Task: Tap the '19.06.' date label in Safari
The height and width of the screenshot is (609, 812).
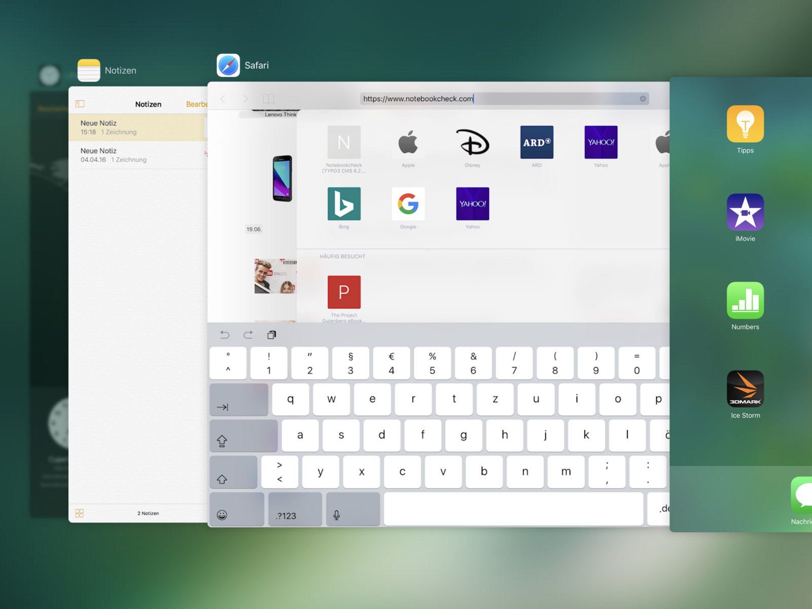Action: [254, 229]
